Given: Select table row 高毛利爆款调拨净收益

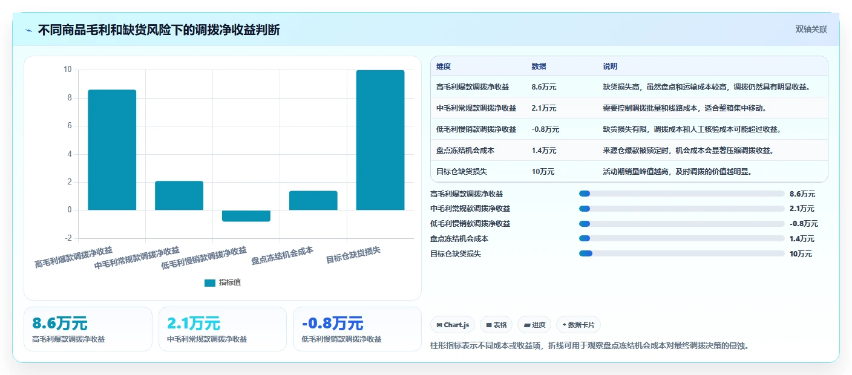Looking at the screenshot, I should (x=629, y=87).
